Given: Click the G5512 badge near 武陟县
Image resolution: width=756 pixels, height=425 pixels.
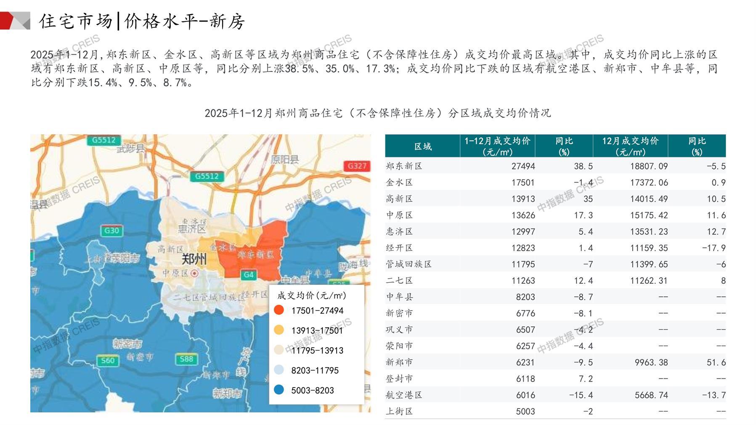Looking at the screenshot, I should click(x=103, y=140).
